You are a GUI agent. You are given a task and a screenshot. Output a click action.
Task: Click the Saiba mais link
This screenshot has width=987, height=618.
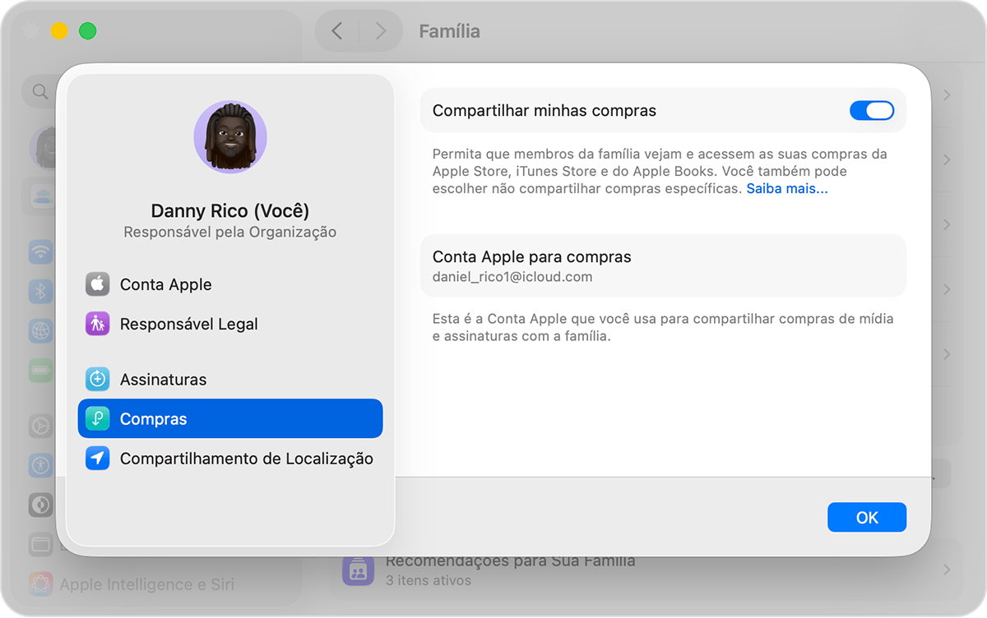(785, 188)
